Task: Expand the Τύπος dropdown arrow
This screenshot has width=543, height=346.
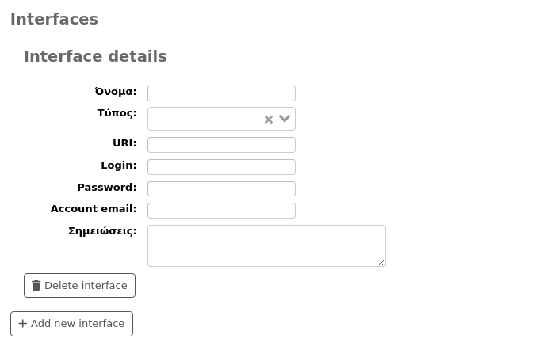Action: 285,119
